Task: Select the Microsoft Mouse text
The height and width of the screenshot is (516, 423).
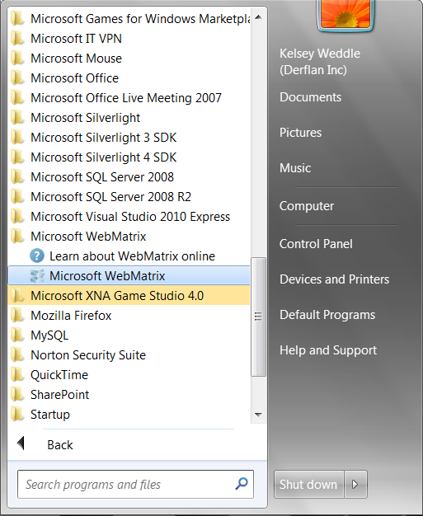Action: tap(77, 59)
